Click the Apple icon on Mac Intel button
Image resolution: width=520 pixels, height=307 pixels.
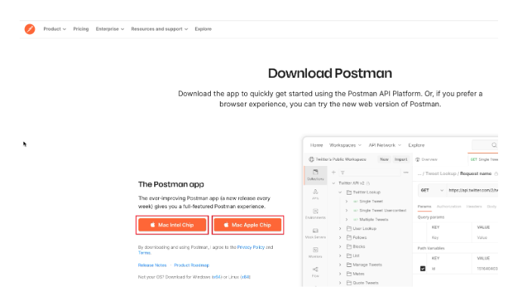tap(153, 225)
